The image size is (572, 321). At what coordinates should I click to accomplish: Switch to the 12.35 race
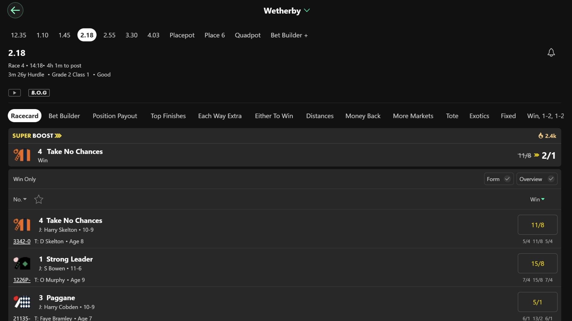(x=18, y=35)
